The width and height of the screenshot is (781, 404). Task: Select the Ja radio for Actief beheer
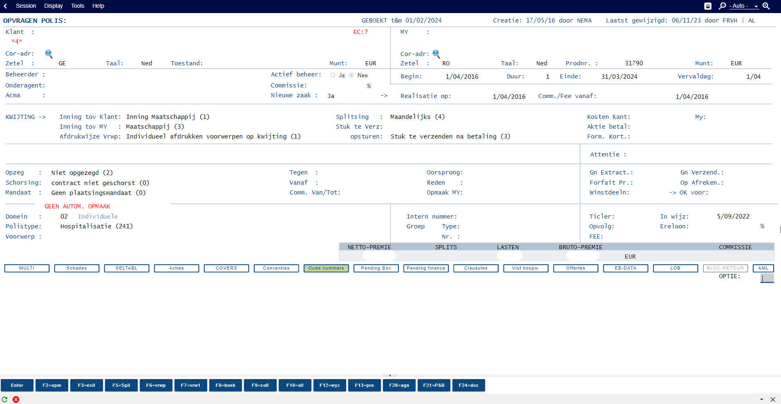pos(333,75)
